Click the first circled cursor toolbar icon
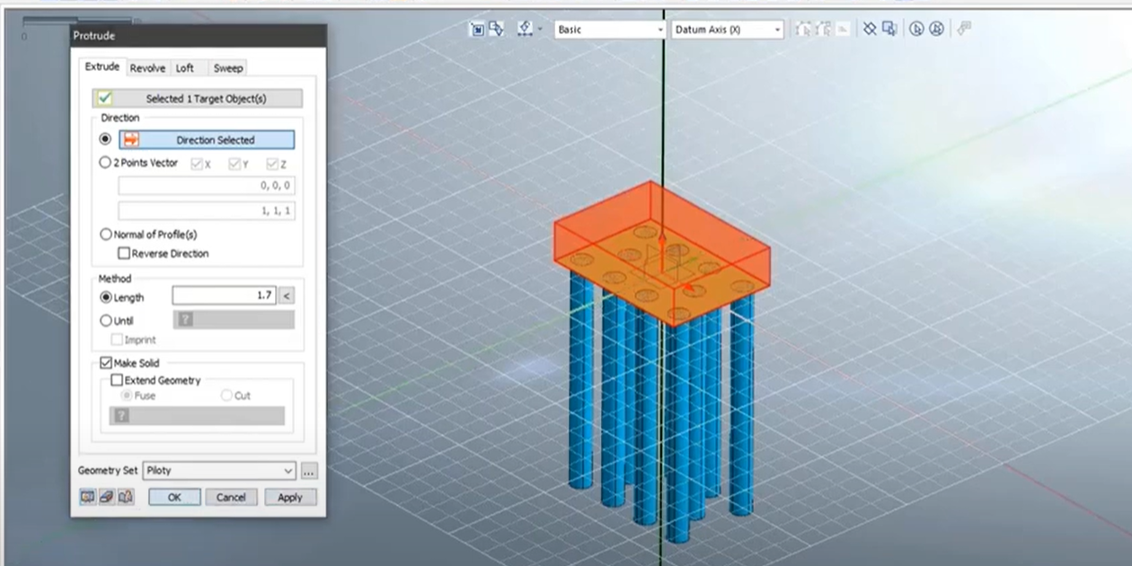Screen dimensions: 1132x566 (916, 29)
